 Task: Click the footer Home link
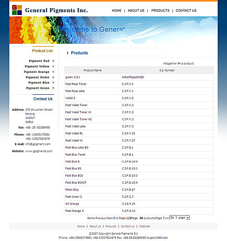(81, 226)
